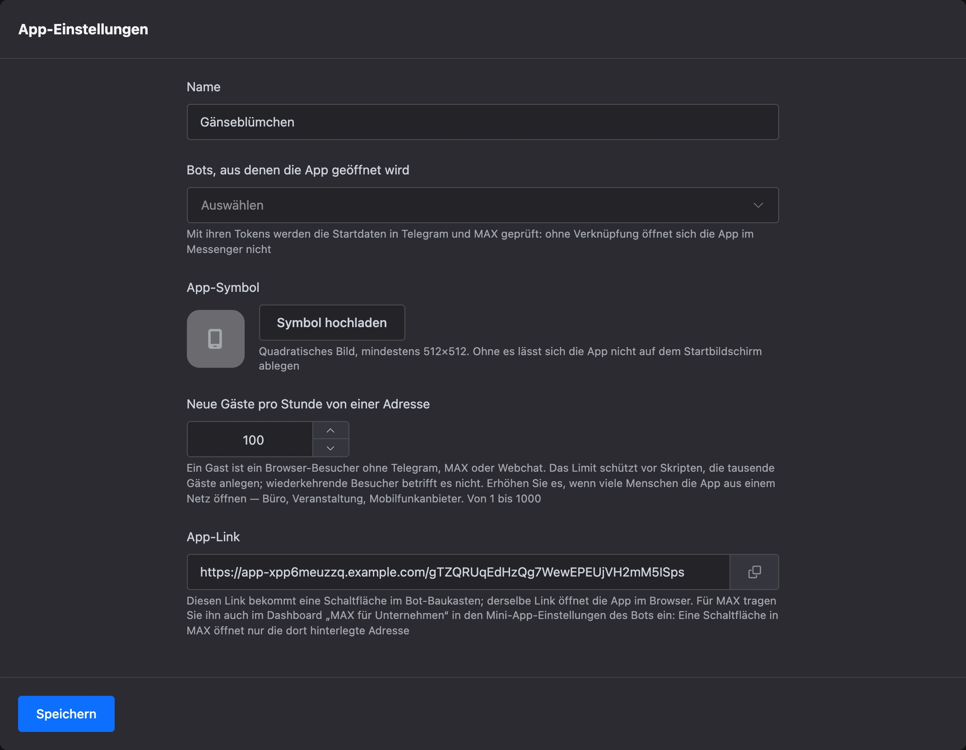Click the Name label
The height and width of the screenshot is (750, 966).
click(x=204, y=87)
